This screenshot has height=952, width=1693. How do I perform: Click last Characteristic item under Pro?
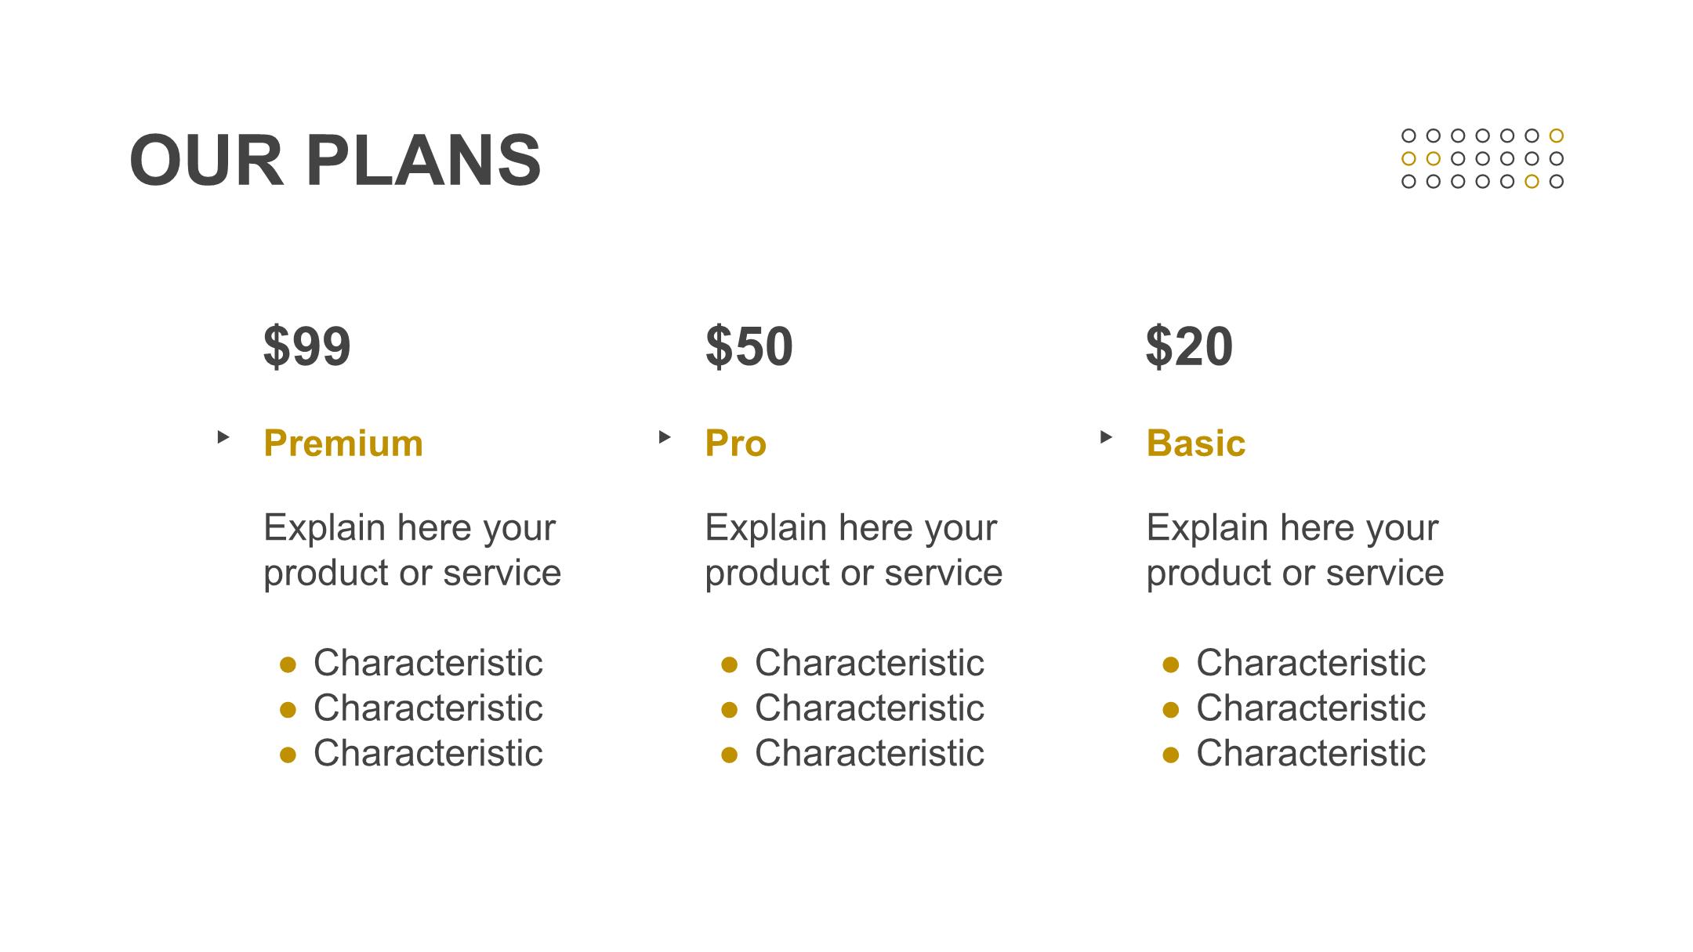869,754
